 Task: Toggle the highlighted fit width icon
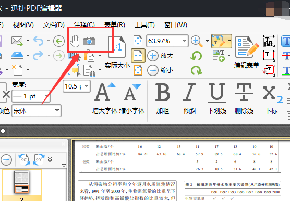click(138, 56)
